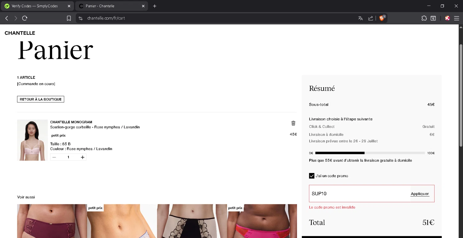This screenshot has height=238, width=463.
Task: Click the 'Voir aussi' heading
Action: [x=26, y=197]
